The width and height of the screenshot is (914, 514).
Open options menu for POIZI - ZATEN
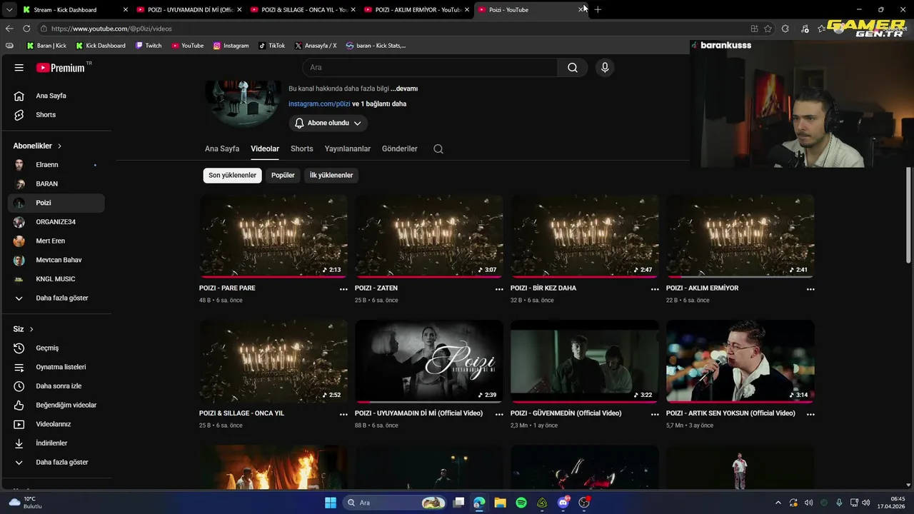coord(499,289)
